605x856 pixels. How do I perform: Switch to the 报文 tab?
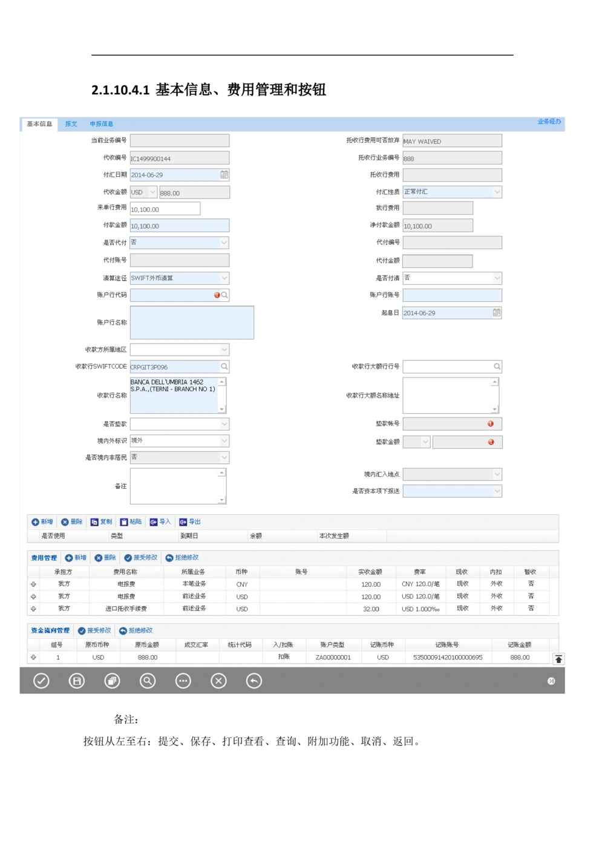71,124
